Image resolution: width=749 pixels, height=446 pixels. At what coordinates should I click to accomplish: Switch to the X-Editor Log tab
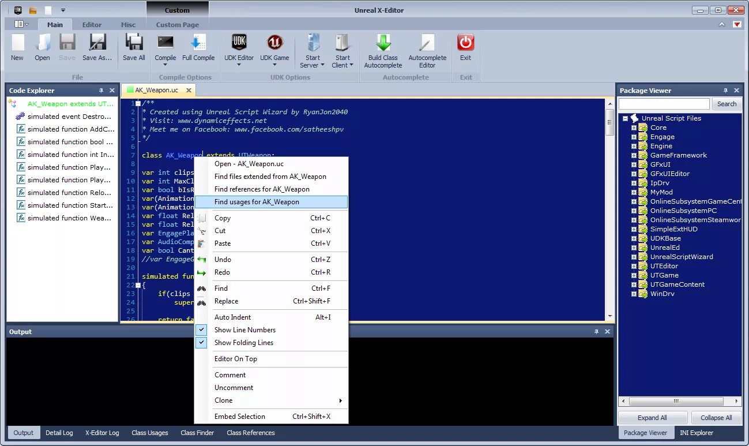(x=102, y=433)
